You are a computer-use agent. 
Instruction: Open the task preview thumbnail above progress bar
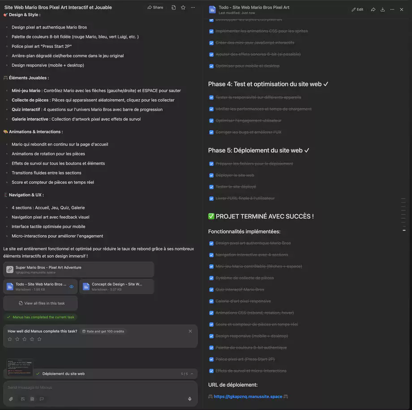20,367
